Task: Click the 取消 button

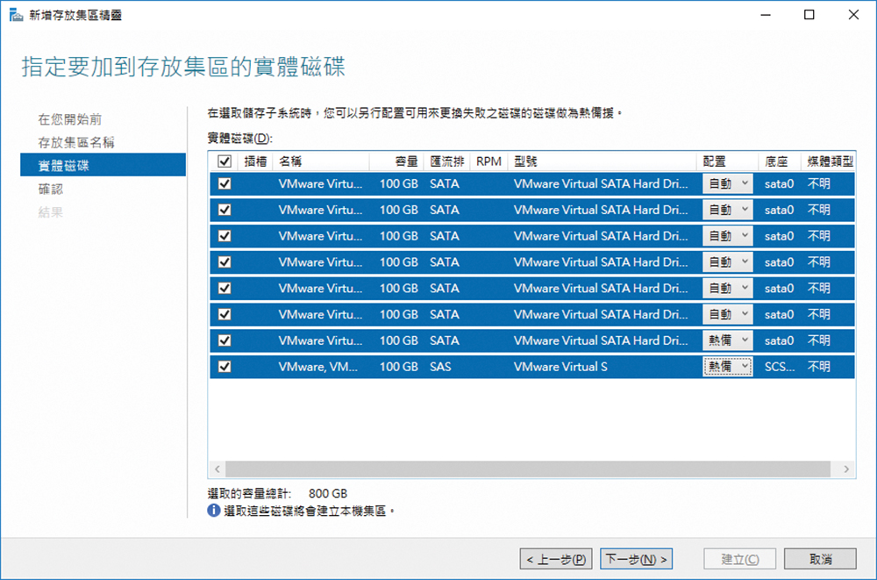Action: (x=821, y=559)
